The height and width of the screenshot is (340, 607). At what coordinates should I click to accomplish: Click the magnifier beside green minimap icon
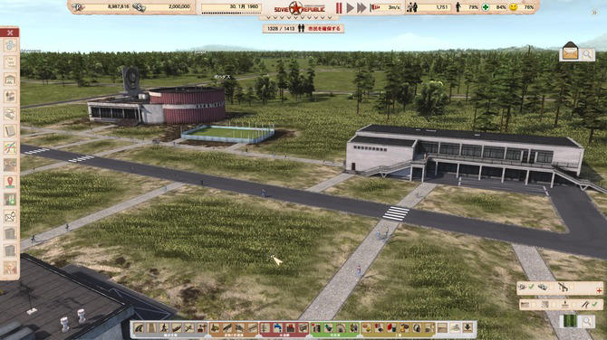pos(587,321)
